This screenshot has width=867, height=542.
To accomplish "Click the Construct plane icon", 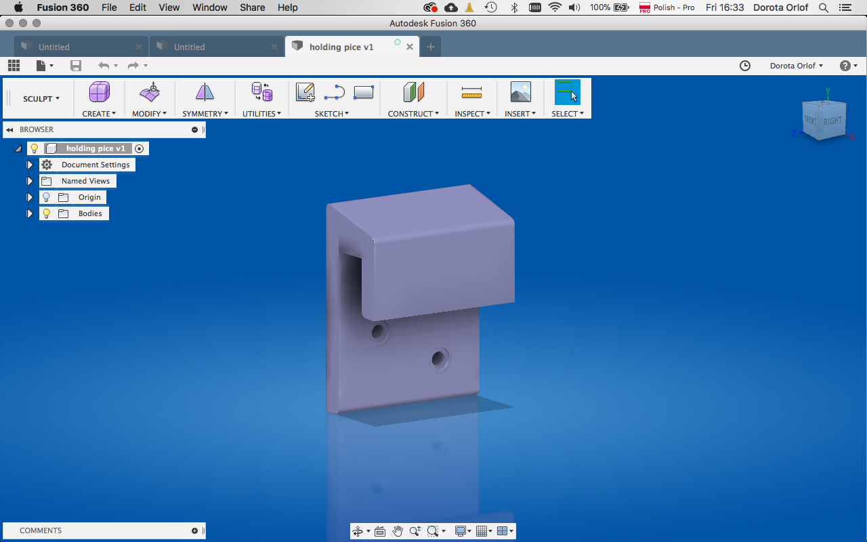I will [413, 92].
